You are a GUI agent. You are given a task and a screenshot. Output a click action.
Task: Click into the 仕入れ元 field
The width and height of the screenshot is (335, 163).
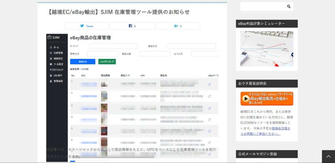pyautogui.click(x=205, y=54)
